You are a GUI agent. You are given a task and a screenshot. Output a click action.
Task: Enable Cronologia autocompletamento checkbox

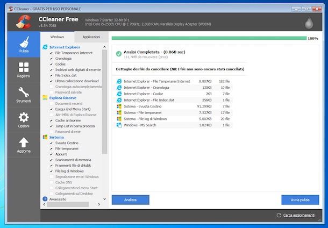coord(51,87)
